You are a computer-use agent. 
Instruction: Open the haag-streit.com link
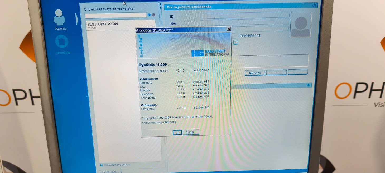click(x=159, y=122)
